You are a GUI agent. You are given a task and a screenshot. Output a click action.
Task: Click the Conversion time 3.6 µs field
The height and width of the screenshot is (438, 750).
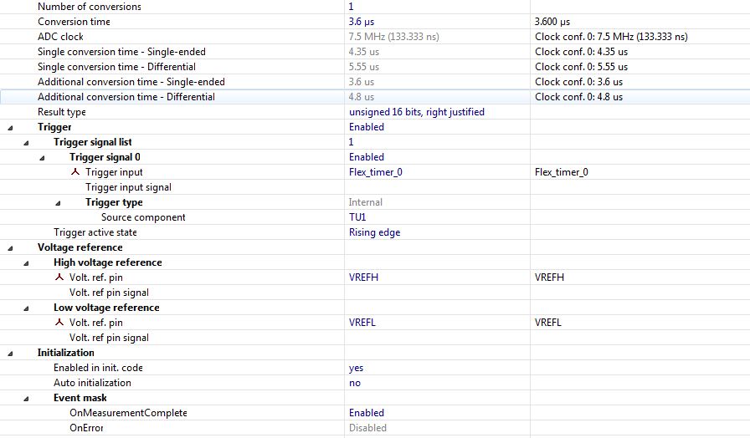click(362, 22)
